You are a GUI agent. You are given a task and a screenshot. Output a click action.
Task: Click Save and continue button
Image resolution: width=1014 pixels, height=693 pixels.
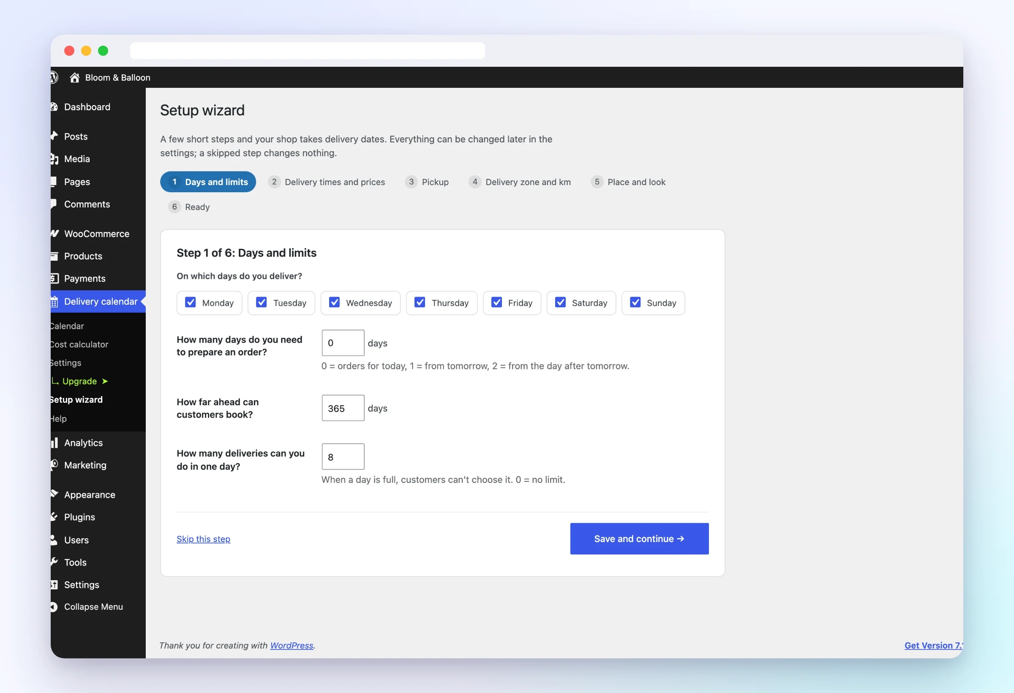pos(639,539)
